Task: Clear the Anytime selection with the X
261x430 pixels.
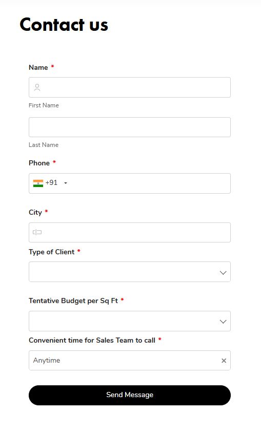Action: click(x=224, y=361)
